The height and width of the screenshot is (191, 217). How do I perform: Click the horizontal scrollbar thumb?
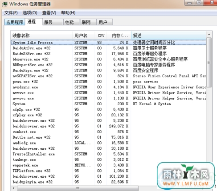point(78,188)
